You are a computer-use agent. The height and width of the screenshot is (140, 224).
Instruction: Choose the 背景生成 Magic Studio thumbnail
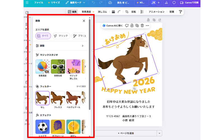click(58, 67)
